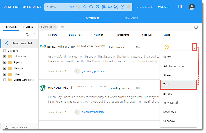Choose Add to Collection menu item
Screen dimensions: 206x133
(x=179, y=66)
